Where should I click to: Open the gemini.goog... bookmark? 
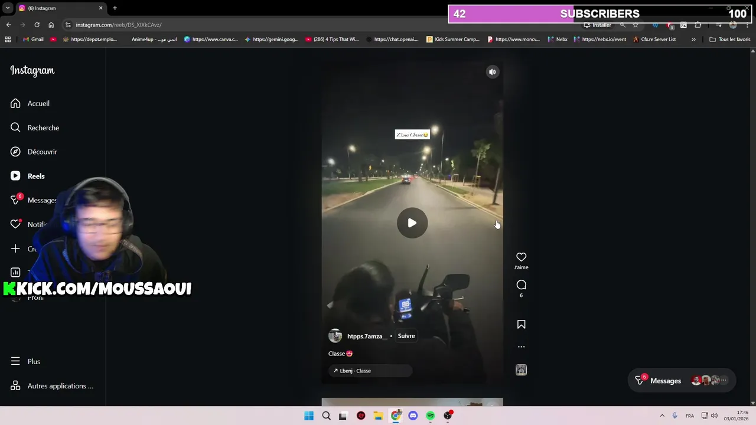(x=272, y=40)
